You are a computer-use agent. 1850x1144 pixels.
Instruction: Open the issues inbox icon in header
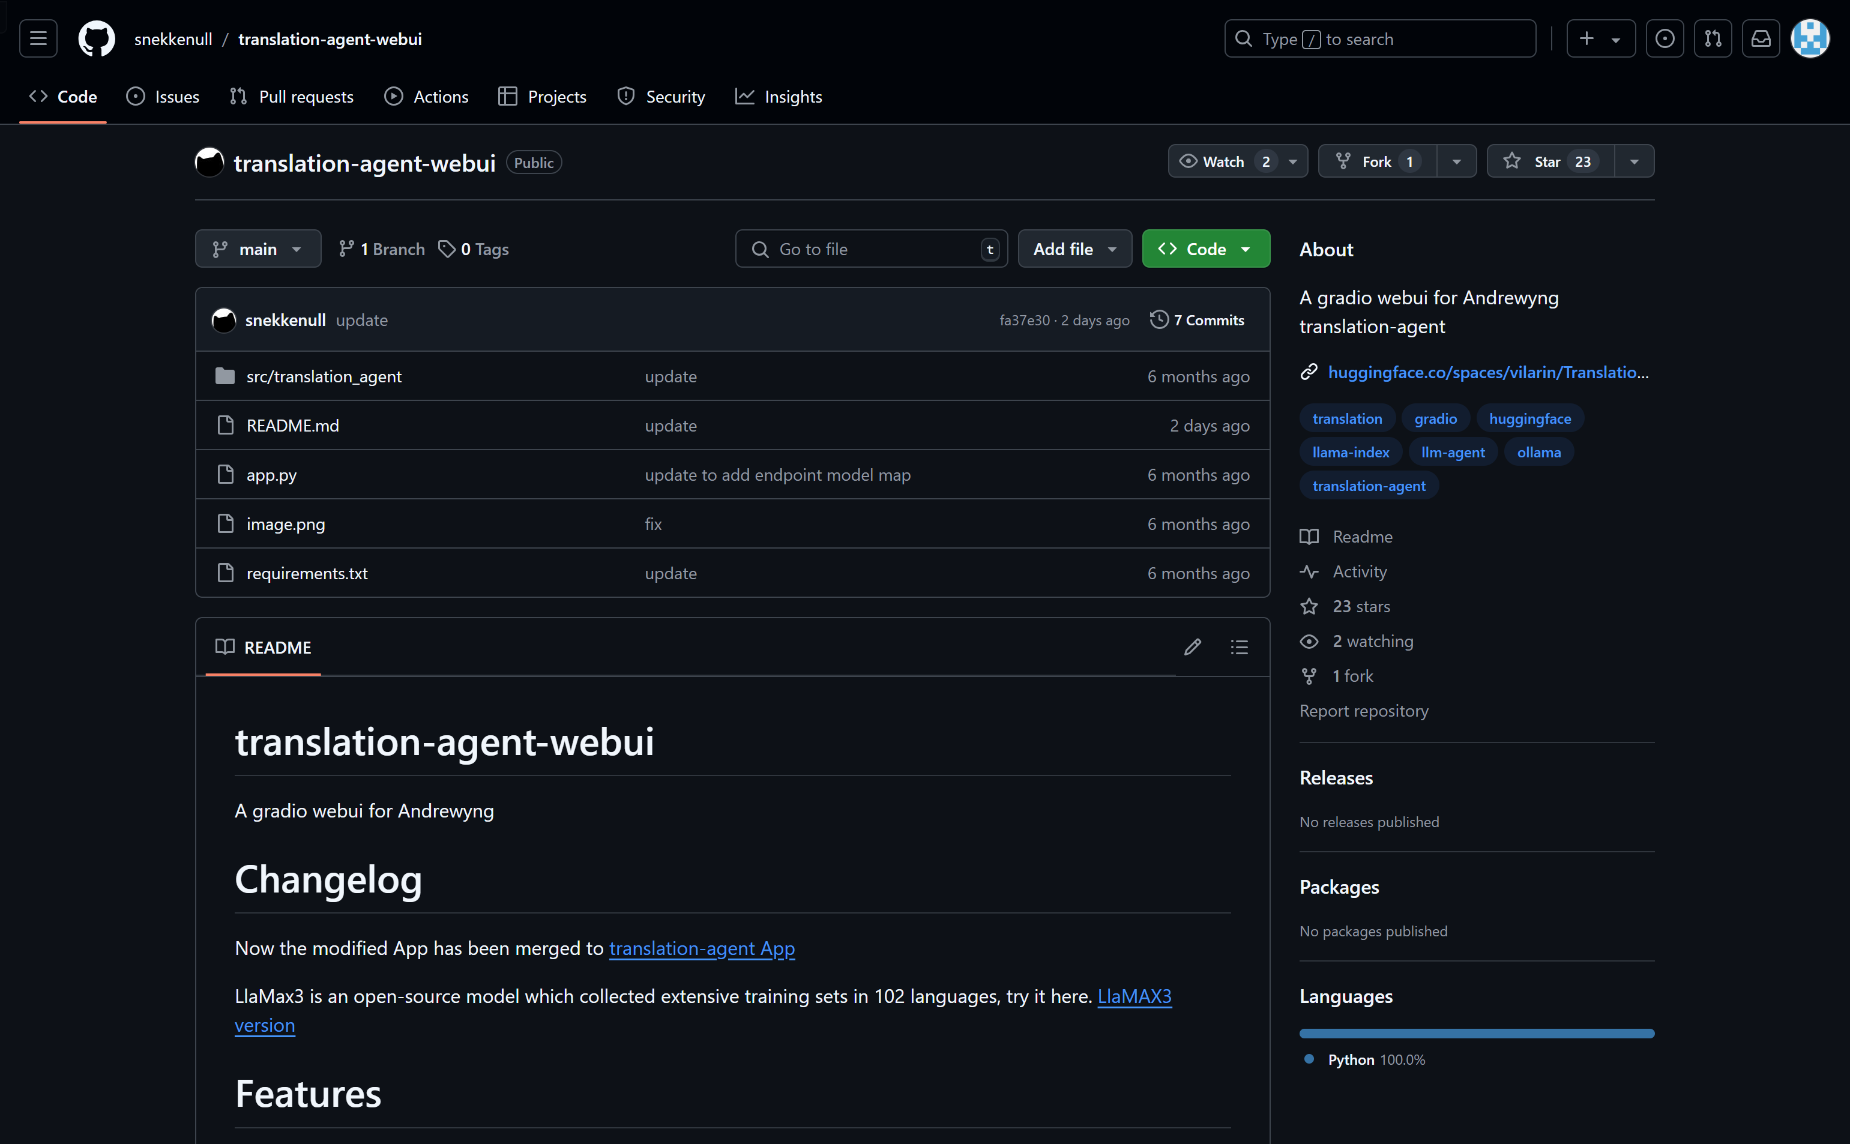(1665, 38)
